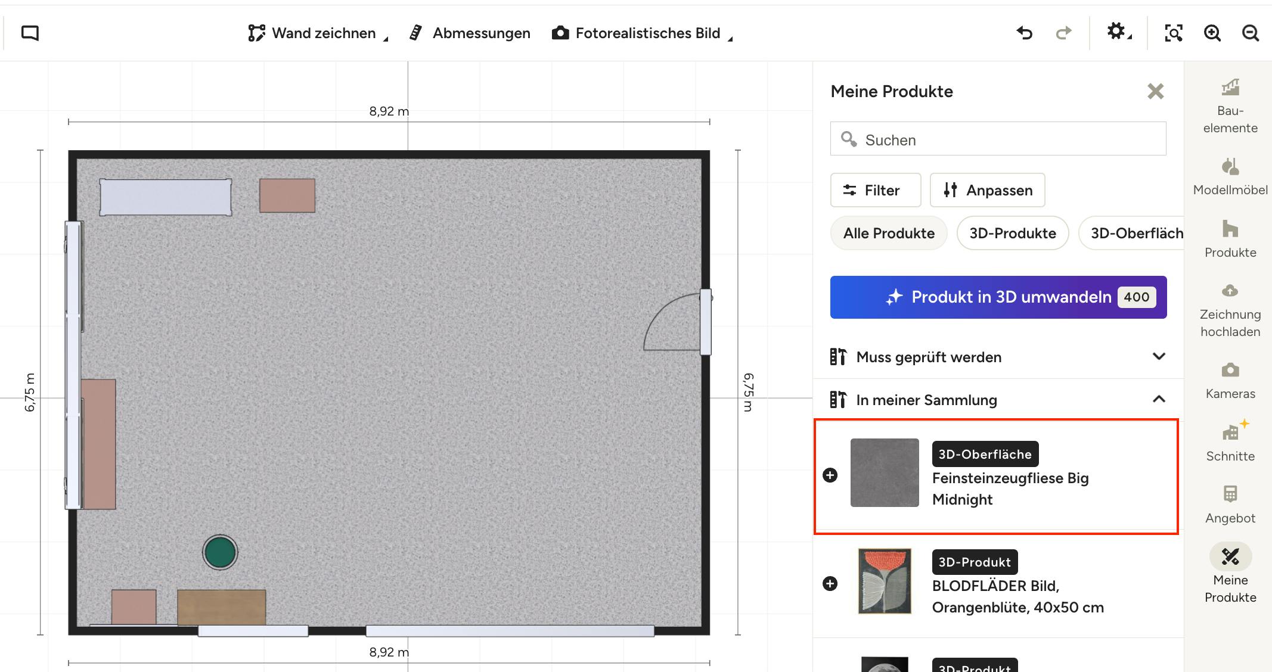Click the BLODFLÄDER Bild thumbnail
Image resolution: width=1272 pixels, height=672 pixels.
pyautogui.click(x=885, y=581)
